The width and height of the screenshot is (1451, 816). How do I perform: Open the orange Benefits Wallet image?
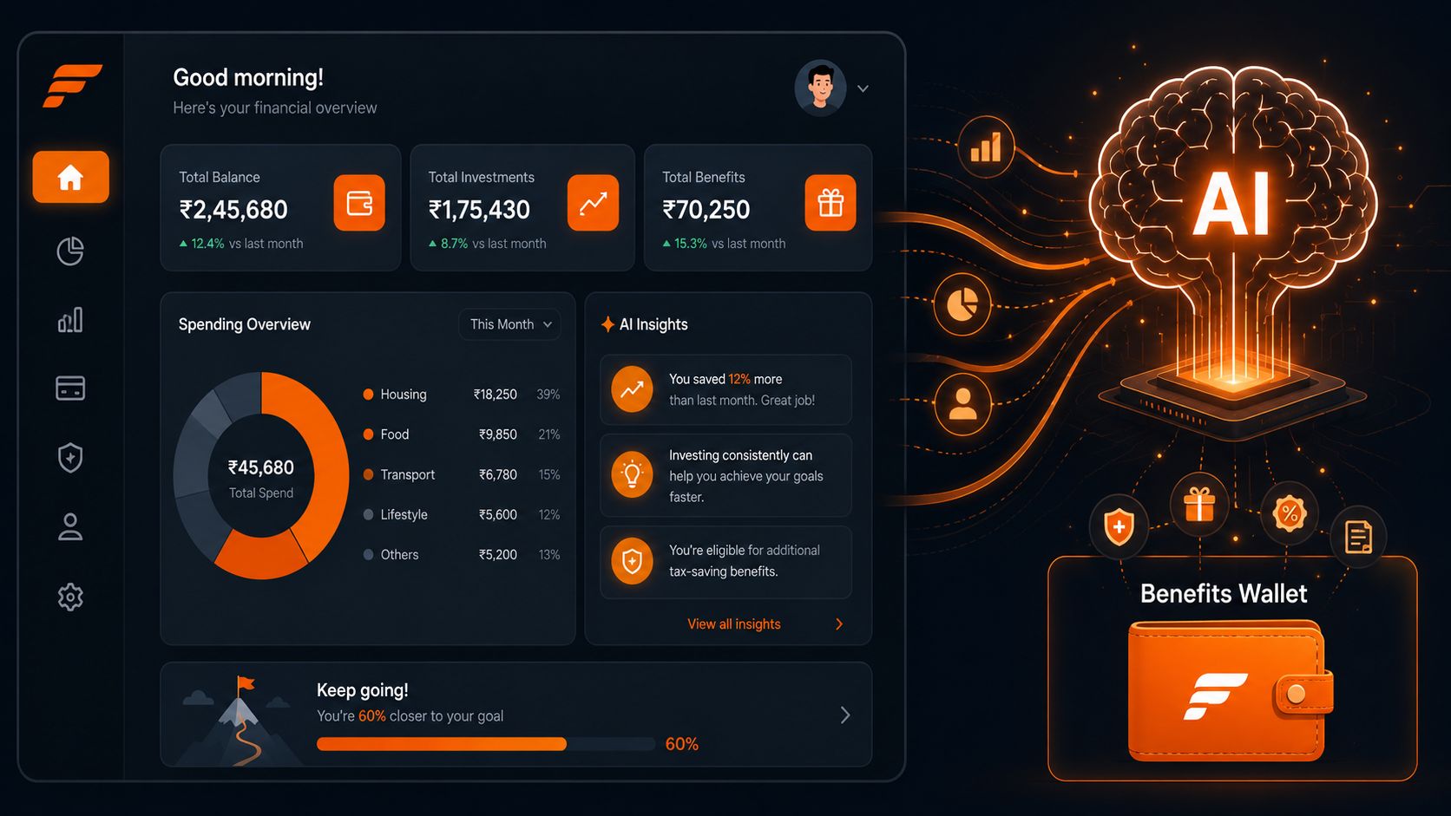(1231, 691)
